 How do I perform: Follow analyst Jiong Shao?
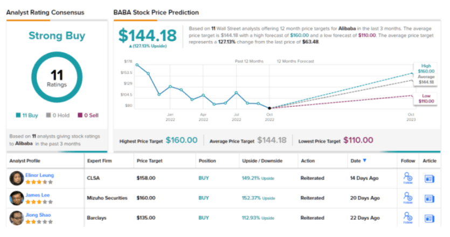point(407,218)
